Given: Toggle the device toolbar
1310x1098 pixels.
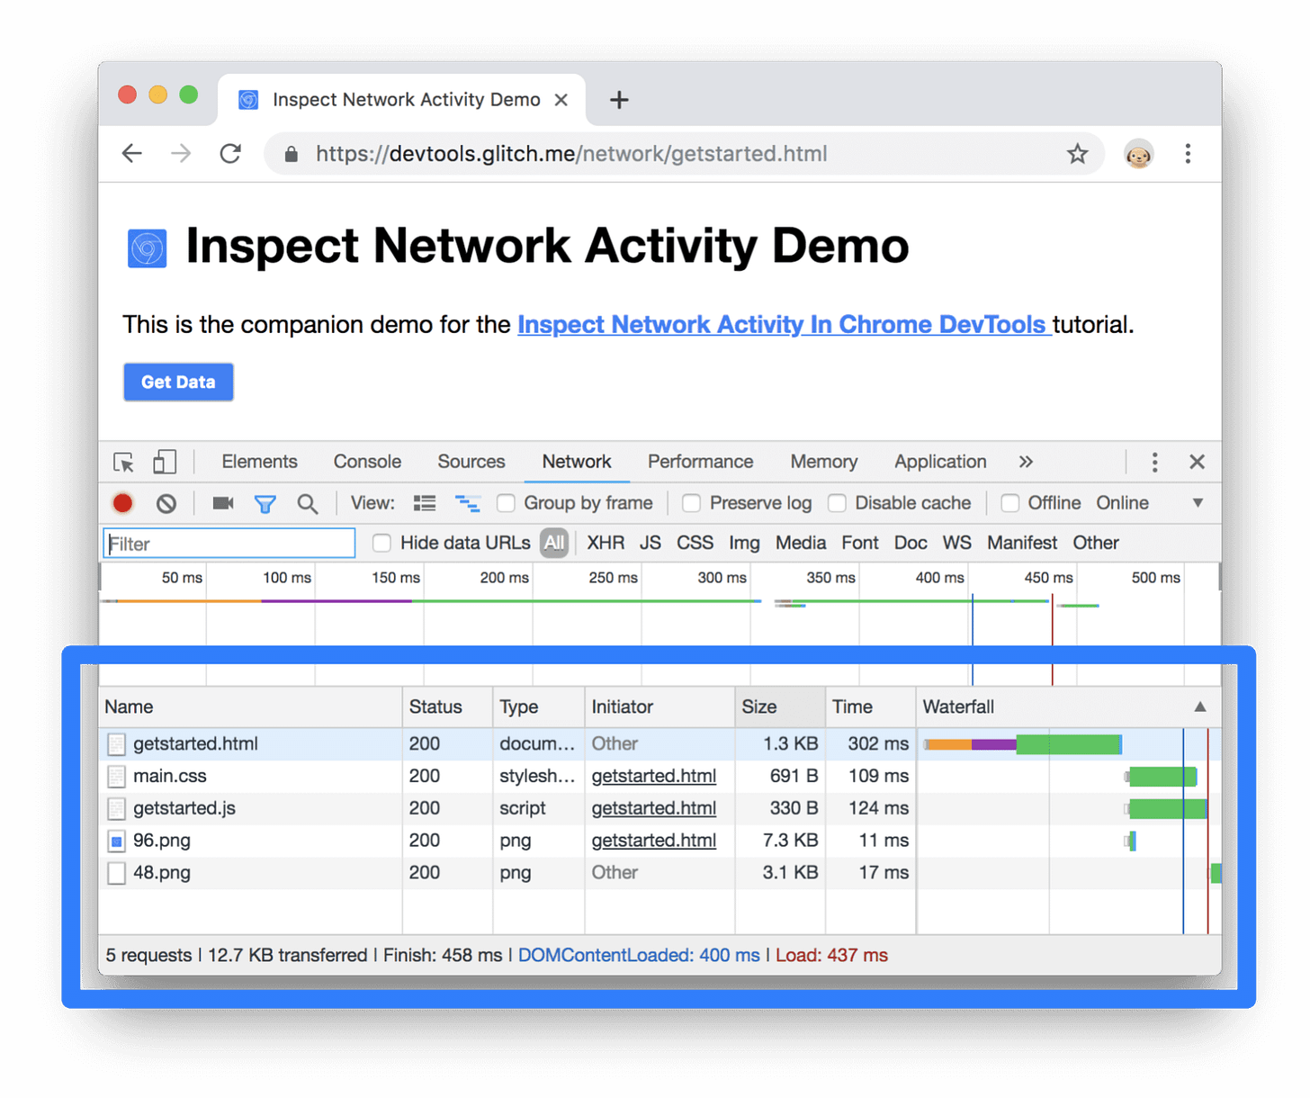Looking at the screenshot, I should pyautogui.click(x=164, y=462).
